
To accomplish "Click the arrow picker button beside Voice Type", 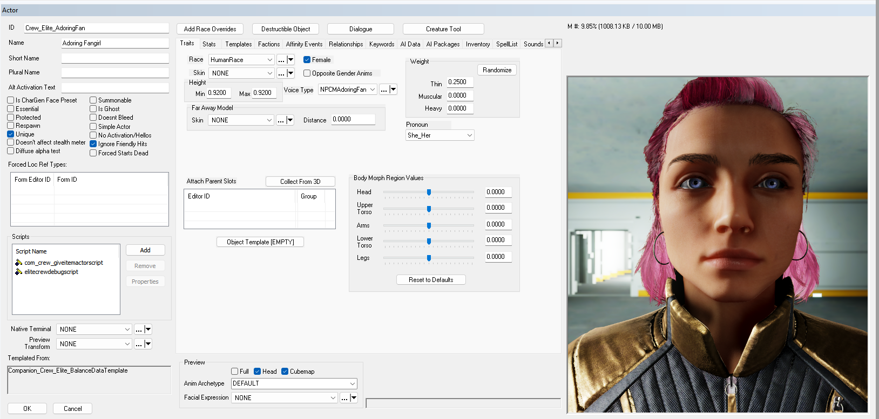I will click(x=393, y=90).
